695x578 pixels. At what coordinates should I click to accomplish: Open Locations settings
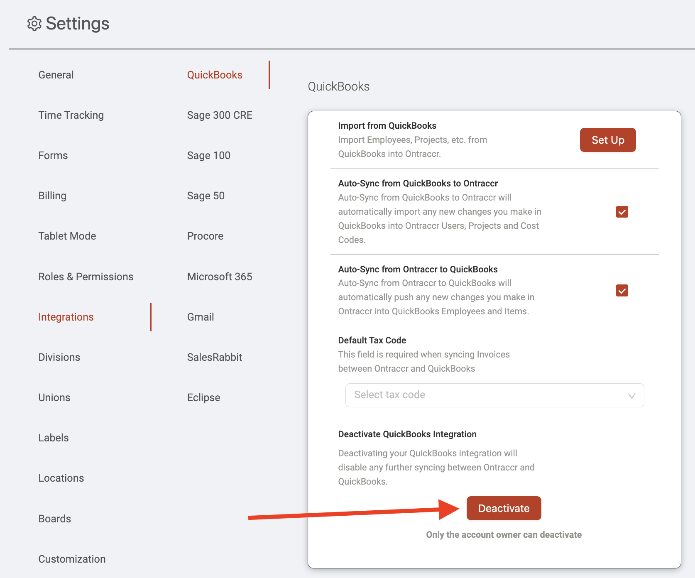(x=61, y=478)
